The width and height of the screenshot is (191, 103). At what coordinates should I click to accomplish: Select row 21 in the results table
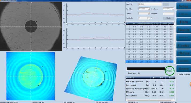pyautogui.click(x=150, y=62)
